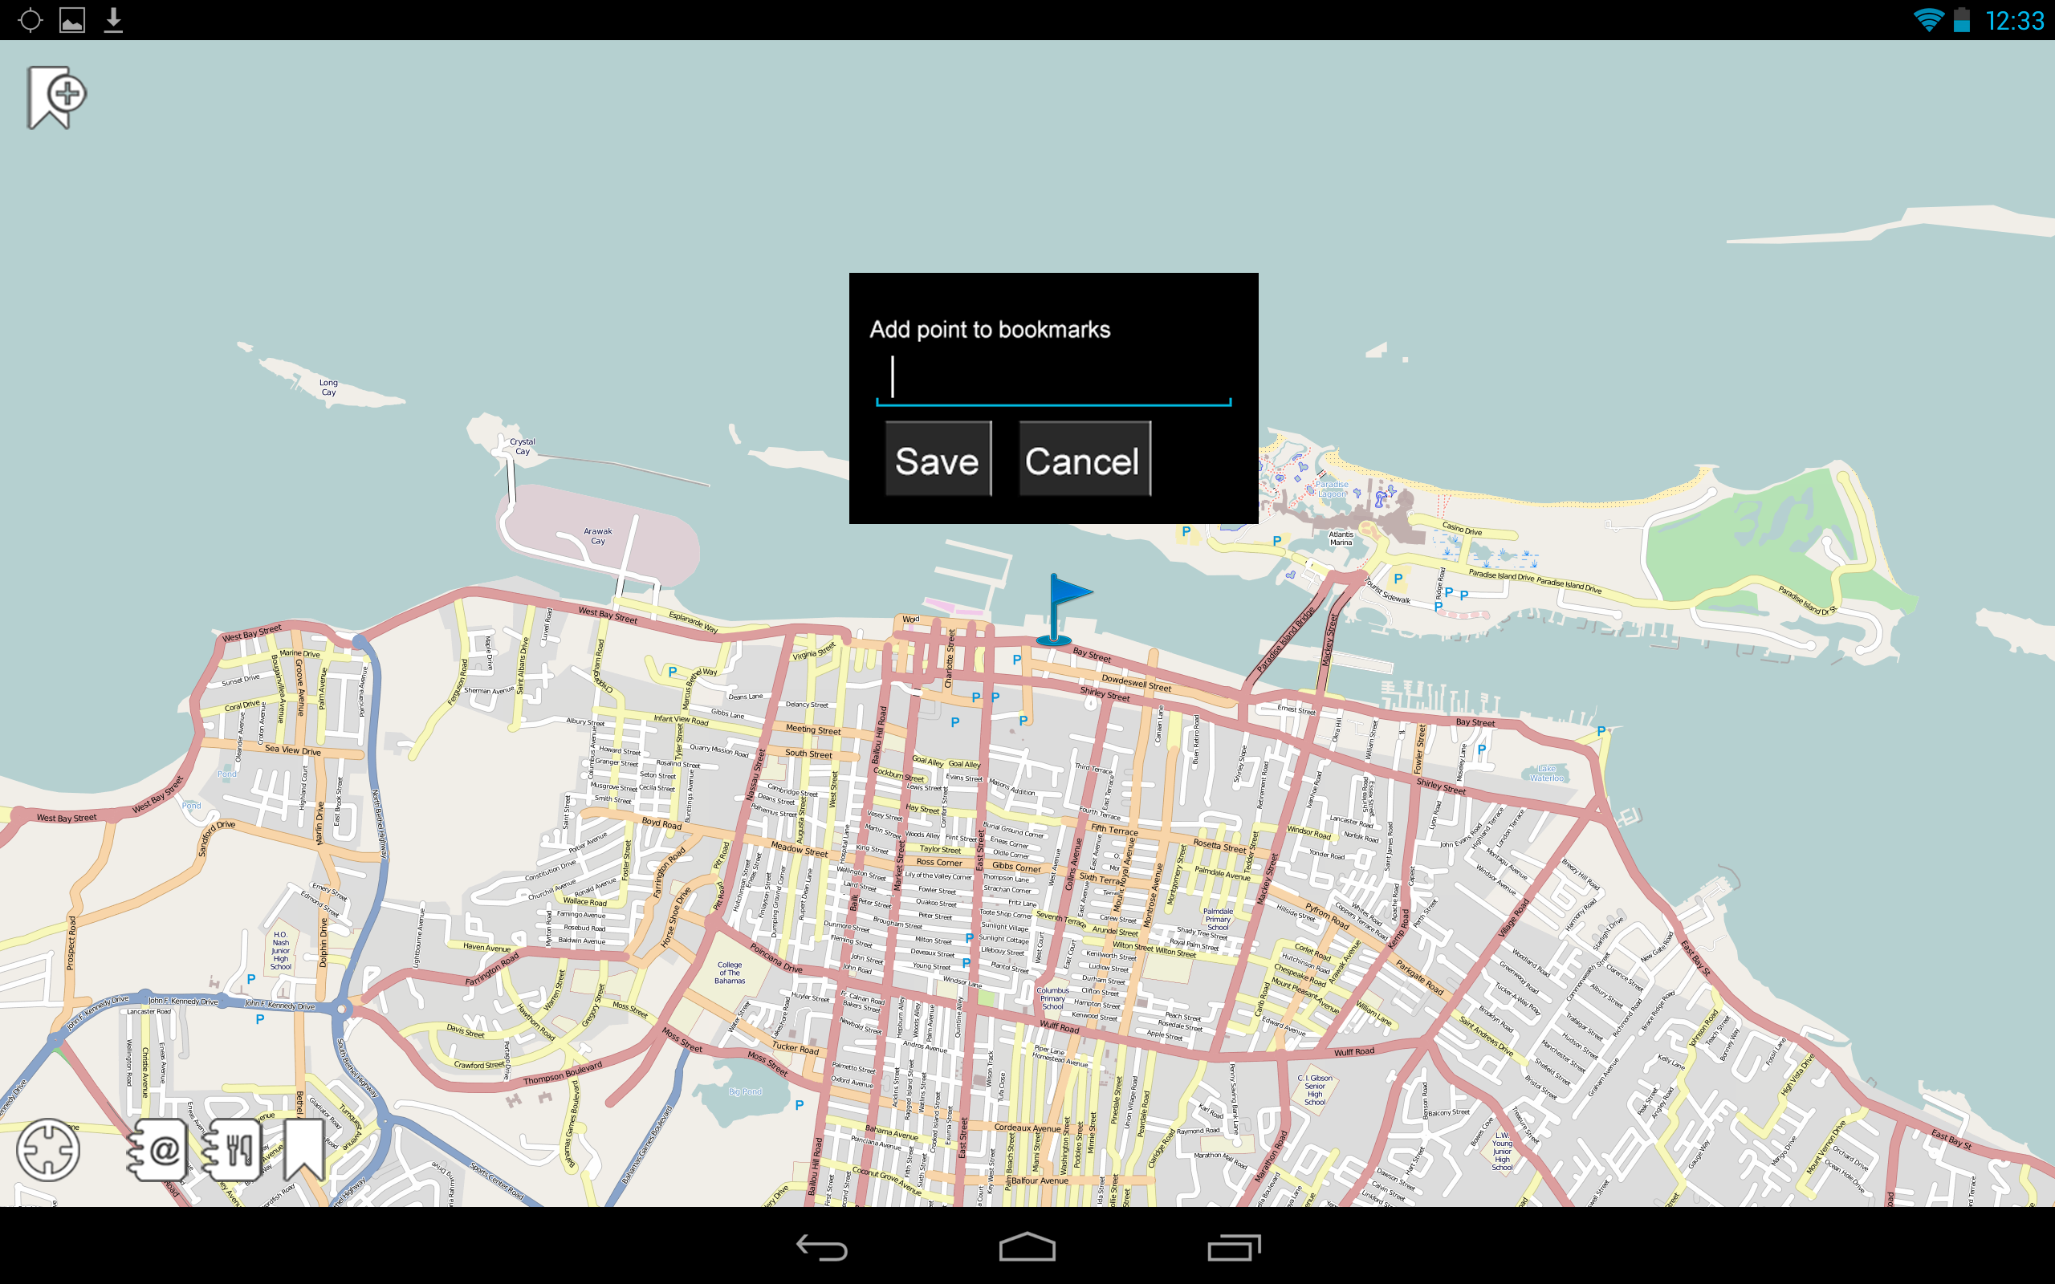Tap the blue flag marker near Bay Street
The height and width of the screenshot is (1284, 2055).
1064,599
